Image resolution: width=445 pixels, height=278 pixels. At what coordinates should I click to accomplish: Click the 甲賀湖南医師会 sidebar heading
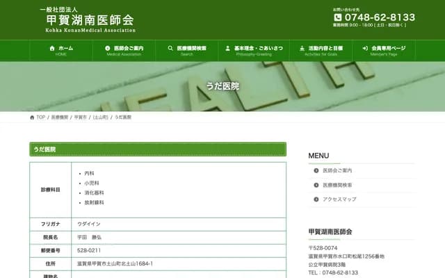(330, 231)
